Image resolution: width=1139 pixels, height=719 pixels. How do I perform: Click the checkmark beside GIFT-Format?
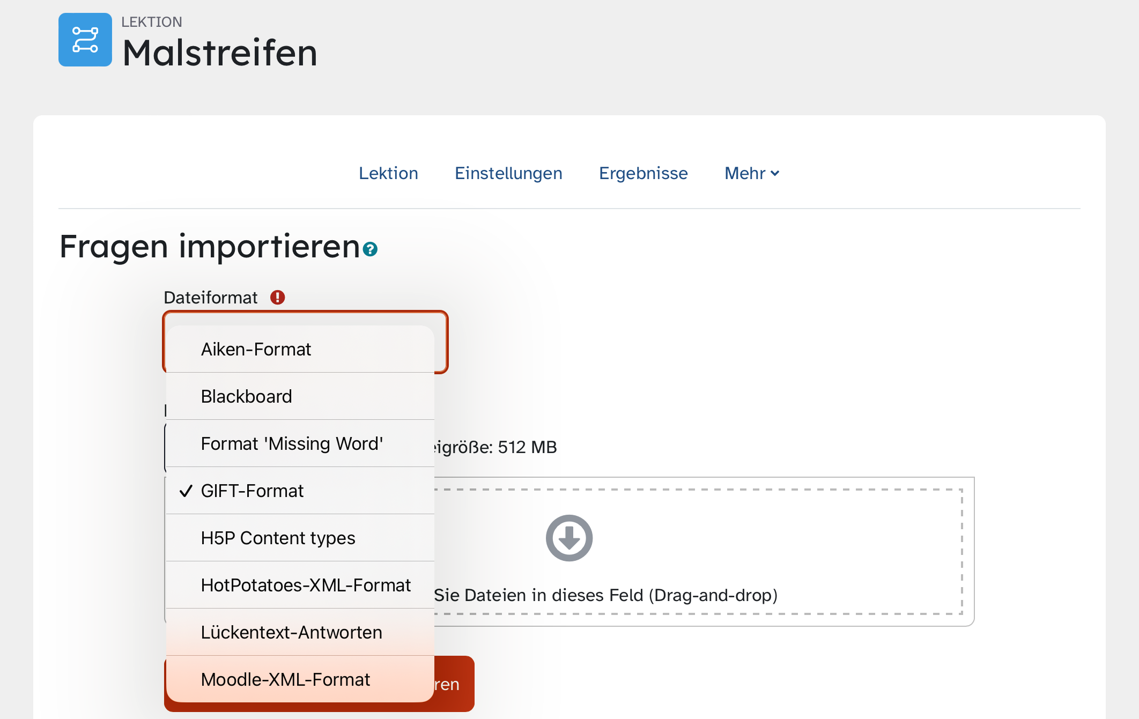click(x=186, y=491)
